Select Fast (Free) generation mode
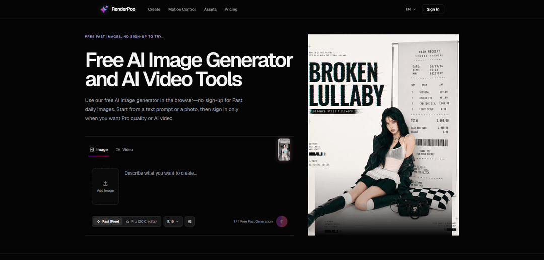 108,222
